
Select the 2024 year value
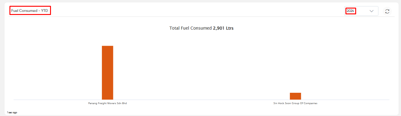pos(350,11)
